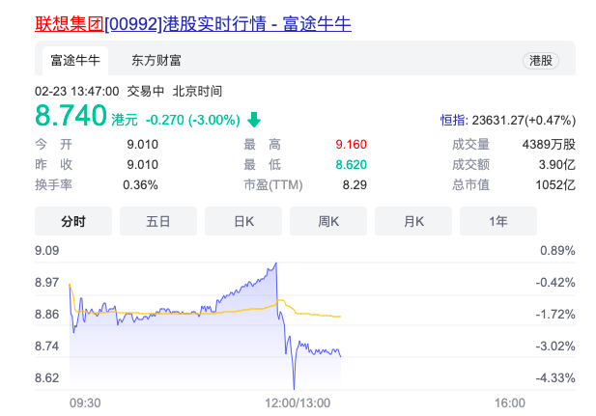Screen dimensions: 596x416
Task: Click the 市盈(TTM) value 8.29
Action: tap(355, 185)
